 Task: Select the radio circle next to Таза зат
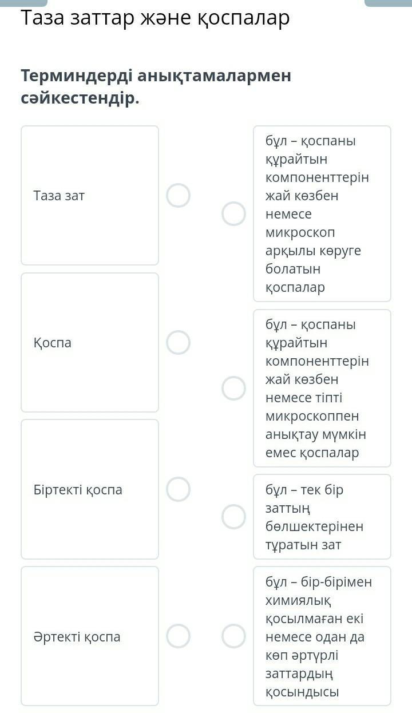pyautogui.click(x=178, y=195)
